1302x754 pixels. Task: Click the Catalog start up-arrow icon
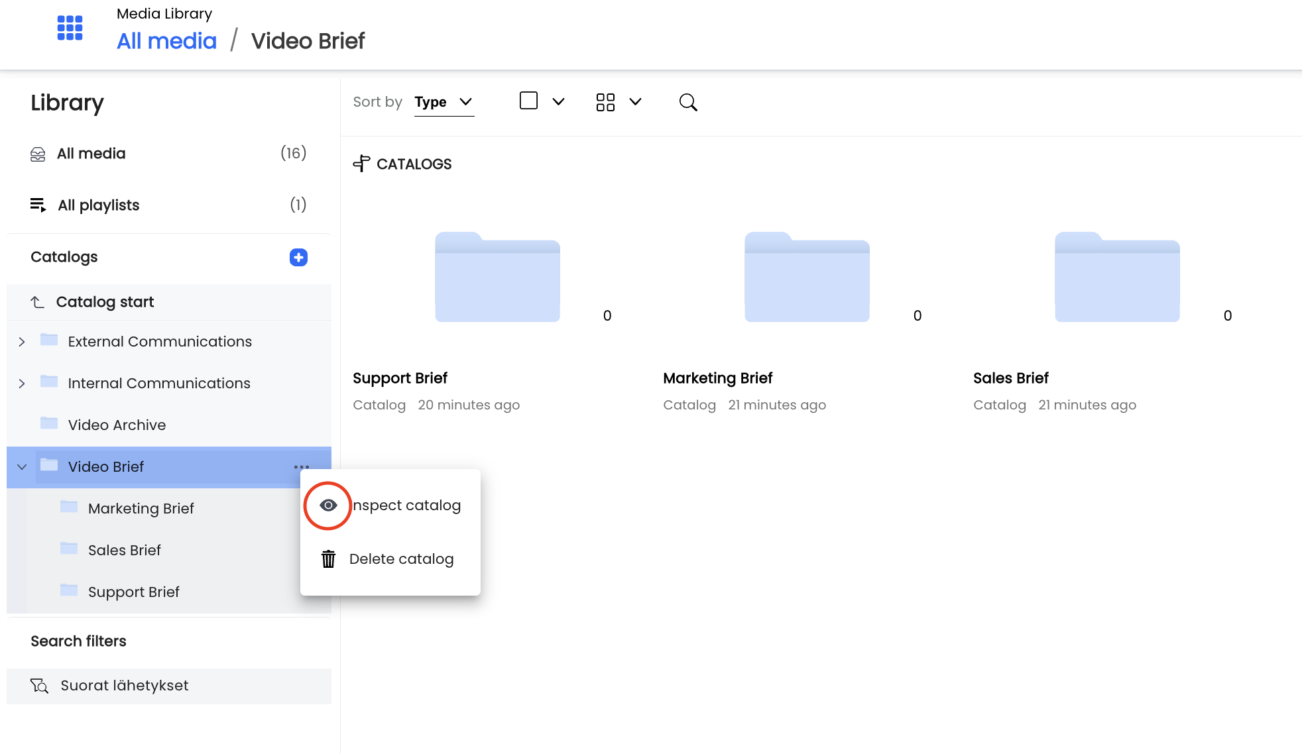tap(38, 302)
